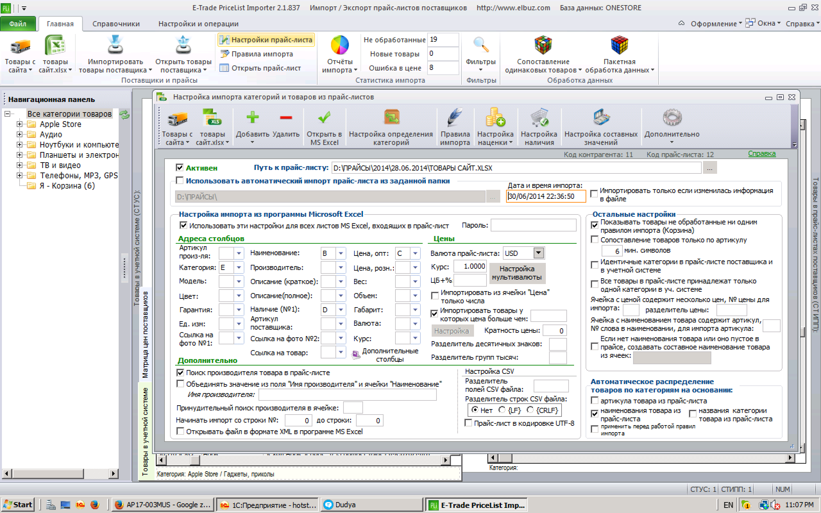Toggle Поиск производителя товара в прайс-листе

tap(180, 372)
